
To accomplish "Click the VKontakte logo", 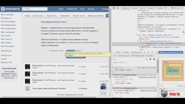I will (10, 9).
